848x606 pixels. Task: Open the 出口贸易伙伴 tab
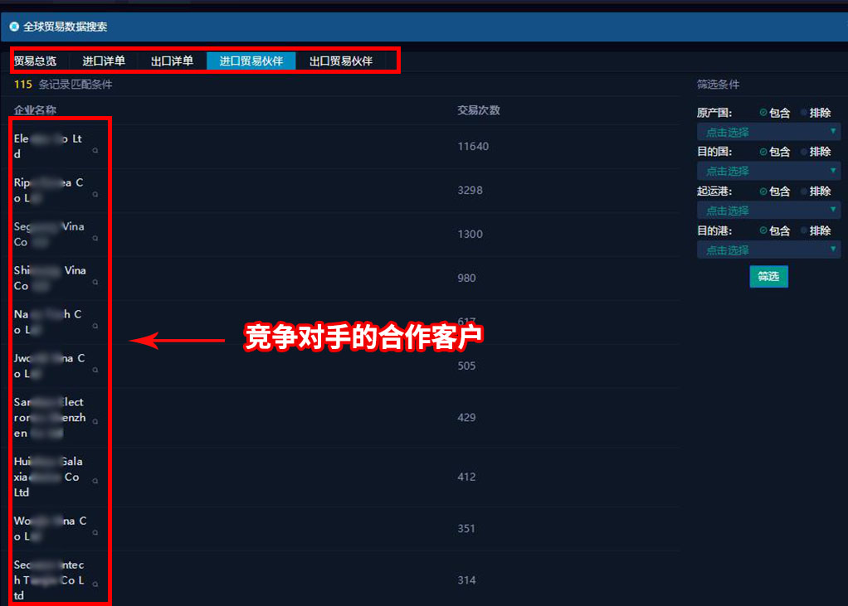pos(340,61)
